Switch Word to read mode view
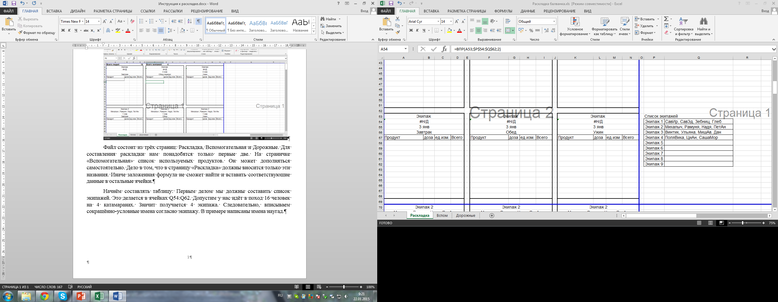 click(x=296, y=287)
